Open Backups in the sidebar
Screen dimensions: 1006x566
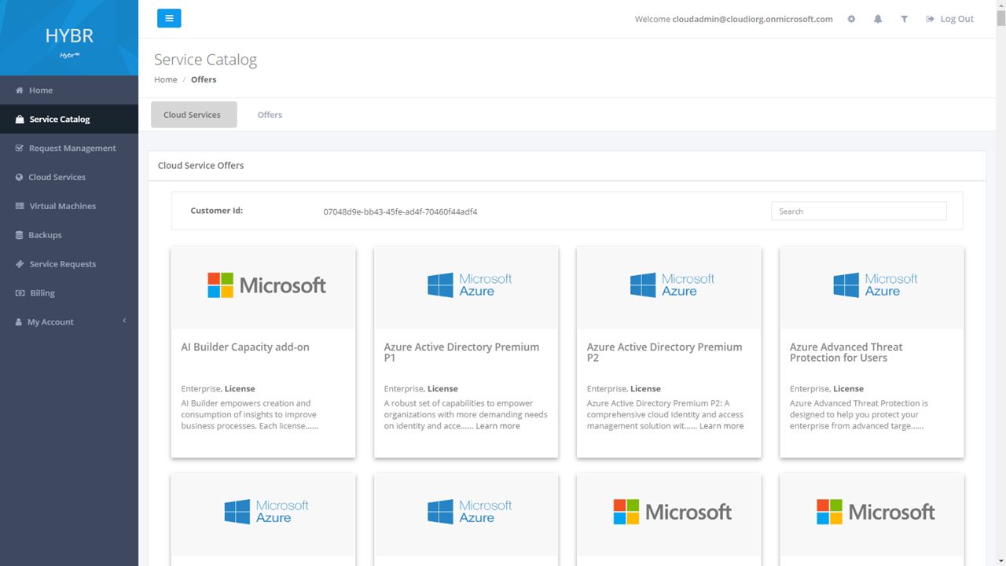click(x=69, y=235)
